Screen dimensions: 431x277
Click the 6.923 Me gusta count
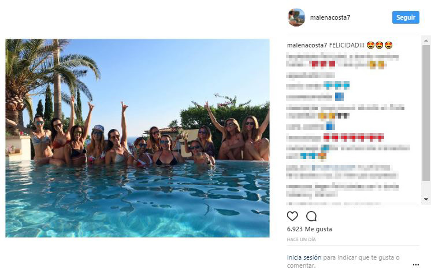pyautogui.click(x=310, y=229)
